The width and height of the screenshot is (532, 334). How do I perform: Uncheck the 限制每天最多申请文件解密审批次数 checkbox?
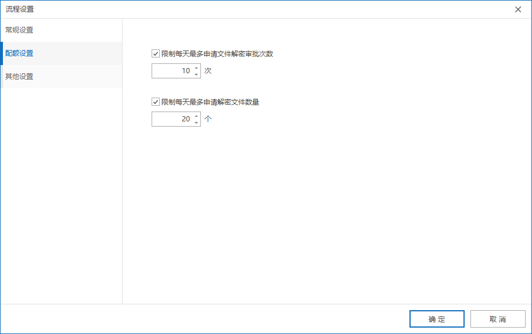click(156, 54)
